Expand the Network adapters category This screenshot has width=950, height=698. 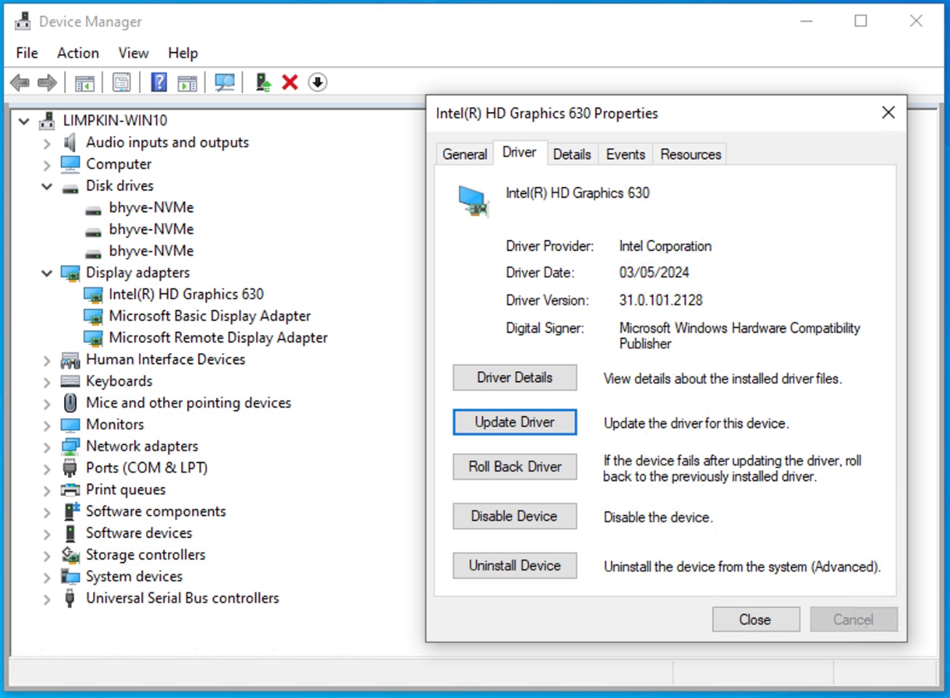47,446
